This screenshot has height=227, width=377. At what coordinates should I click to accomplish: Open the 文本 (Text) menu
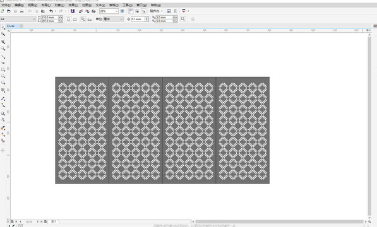100,5
